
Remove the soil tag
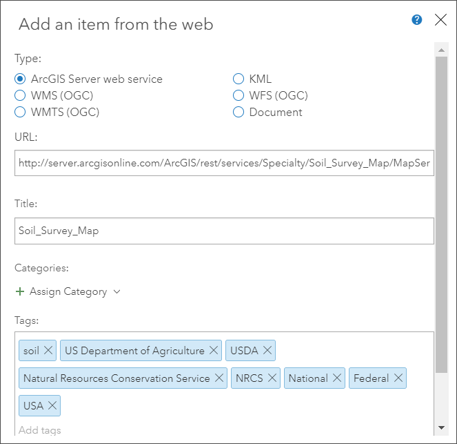point(48,351)
